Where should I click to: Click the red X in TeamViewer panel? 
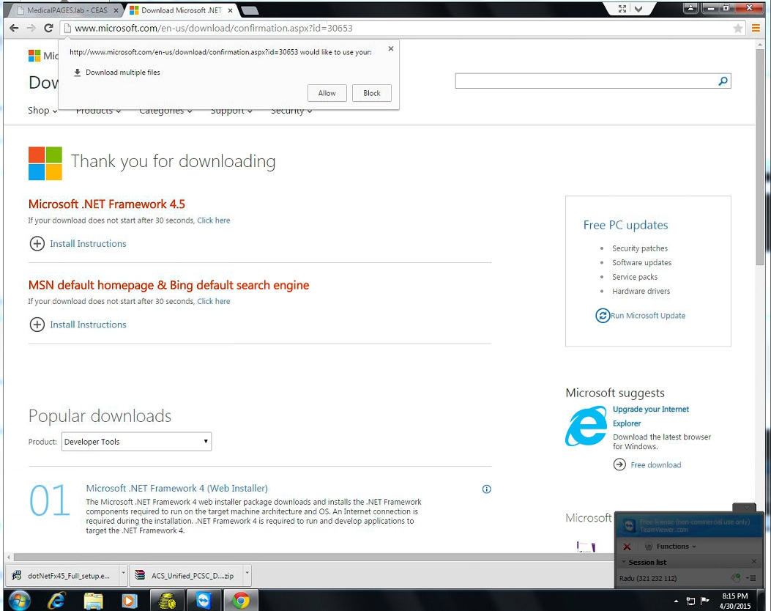(627, 547)
